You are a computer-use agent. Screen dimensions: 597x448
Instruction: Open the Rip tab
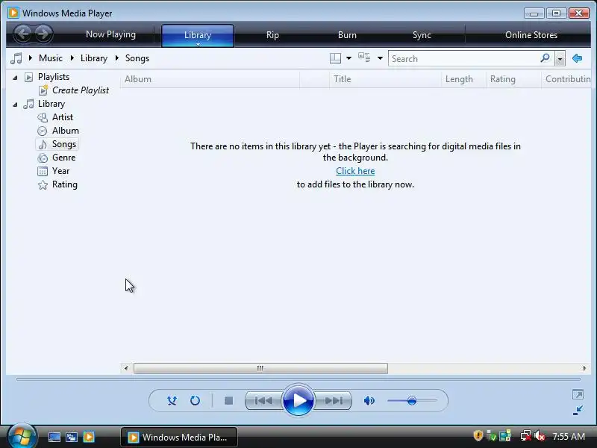(272, 35)
